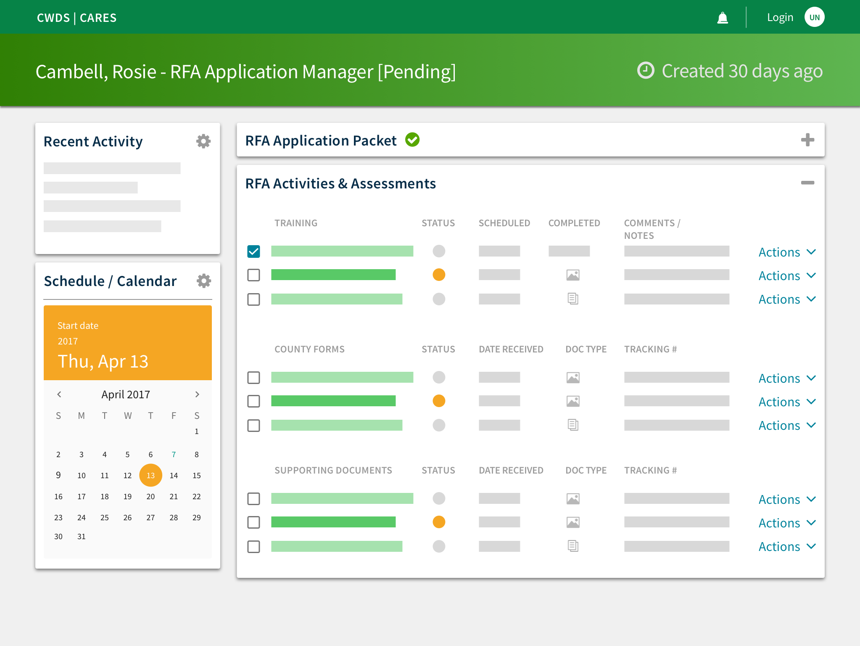Open Actions dropdown for first Training row
The image size is (860, 646).
tap(786, 252)
